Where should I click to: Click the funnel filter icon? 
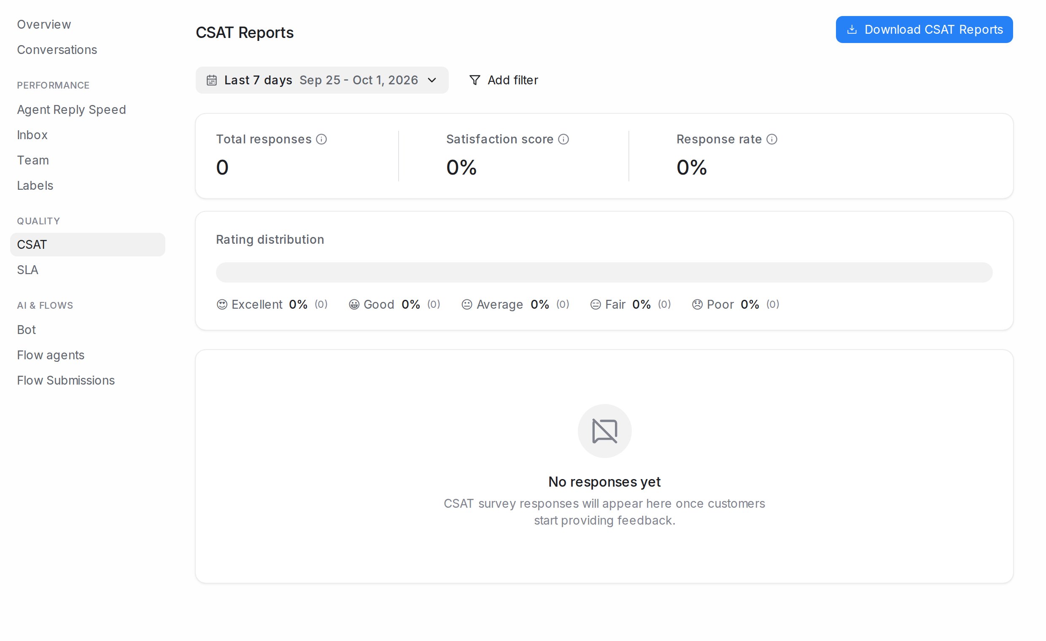(474, 80)
